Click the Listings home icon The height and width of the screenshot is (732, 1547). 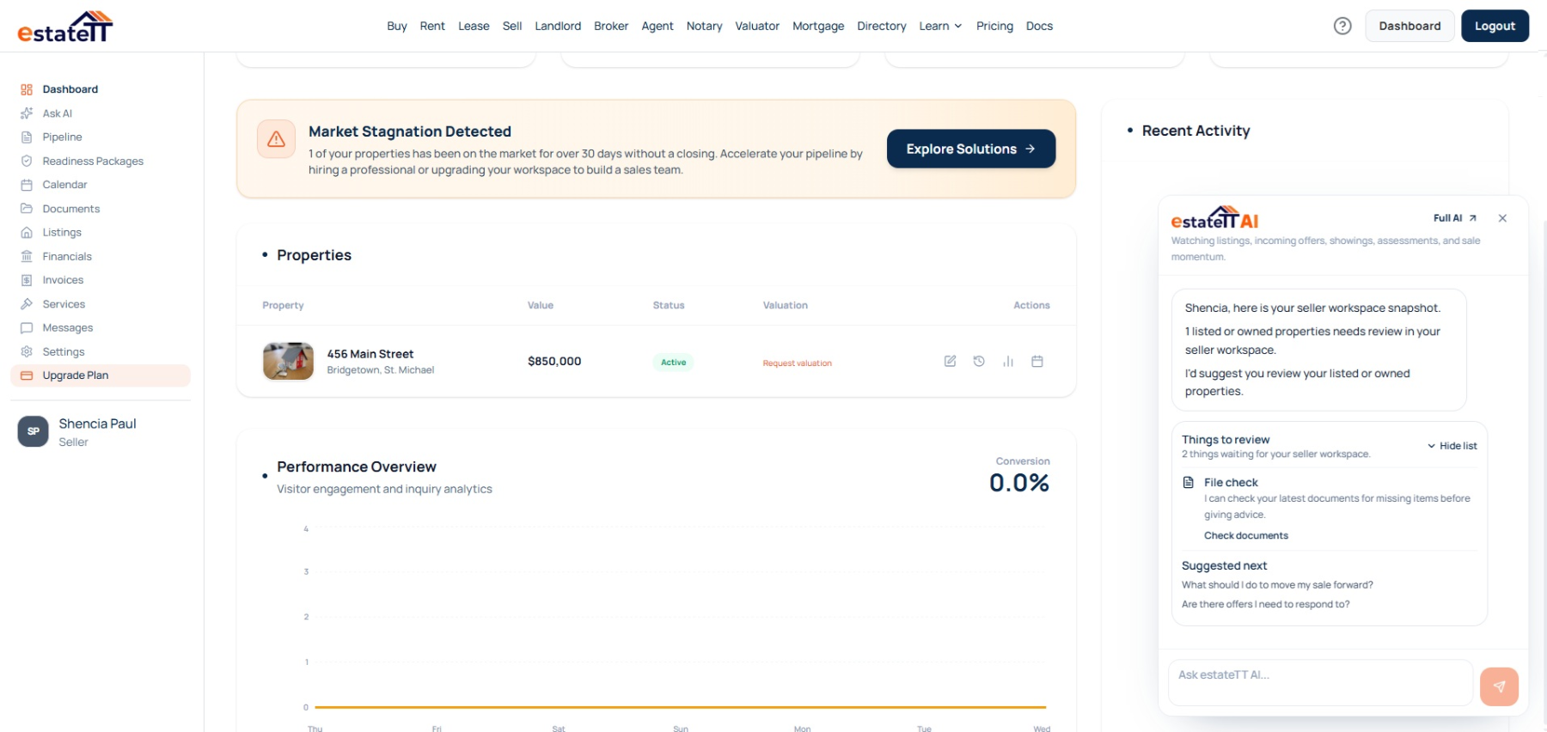pos(27,233)
